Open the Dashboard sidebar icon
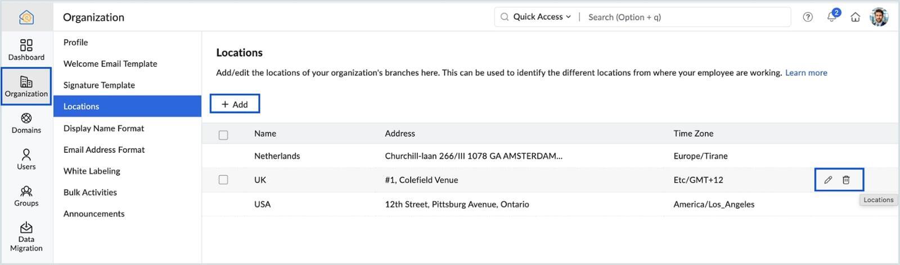 click(x=26, y=49)
